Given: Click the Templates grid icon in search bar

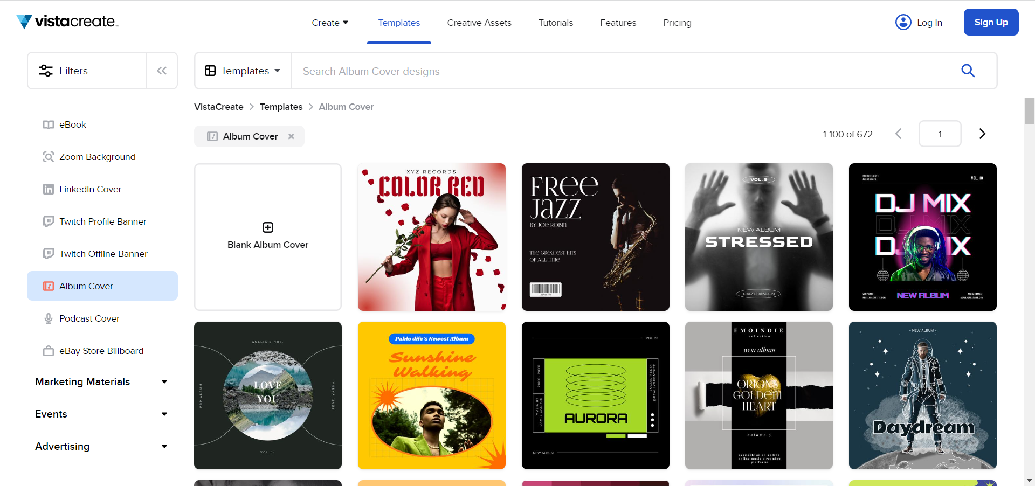Looking at the screenshot, I should [x=210, y=71].
